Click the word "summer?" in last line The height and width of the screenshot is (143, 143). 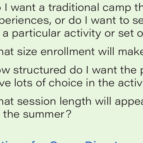click(47, 114)
